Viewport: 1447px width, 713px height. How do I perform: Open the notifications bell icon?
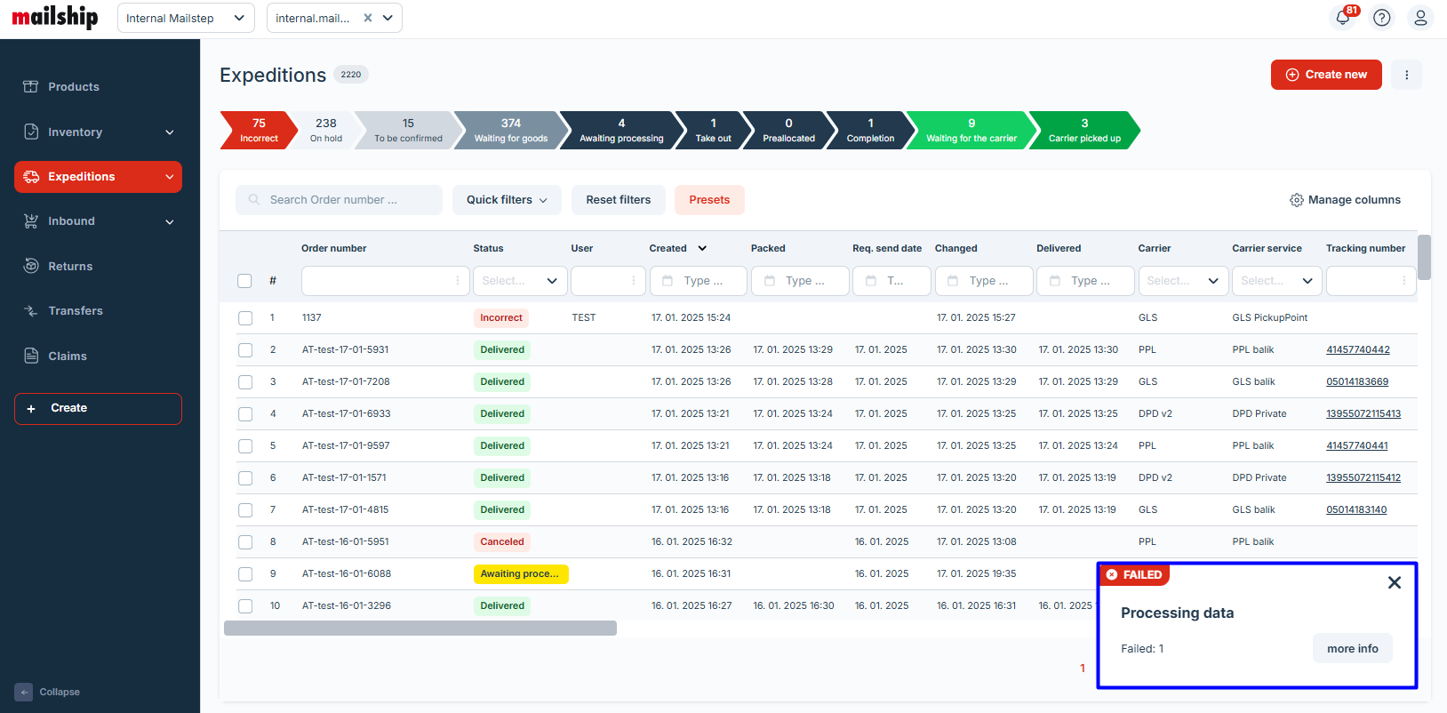[x=1342, y=18]
